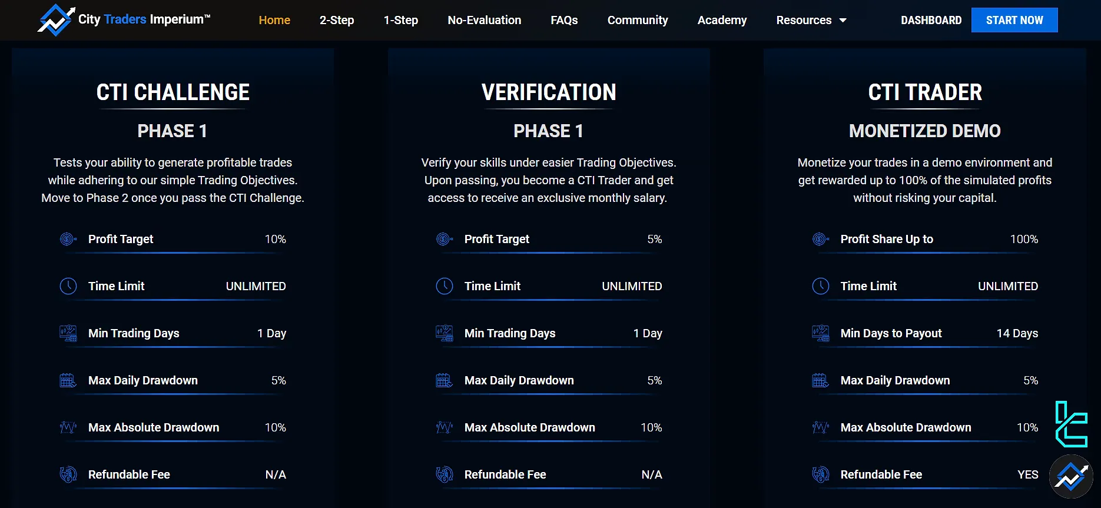This screenshot has height=508, width=1101.
Task: Click the VERIFICATION heading
Action: pyautogui.click(x=549, y=92)
